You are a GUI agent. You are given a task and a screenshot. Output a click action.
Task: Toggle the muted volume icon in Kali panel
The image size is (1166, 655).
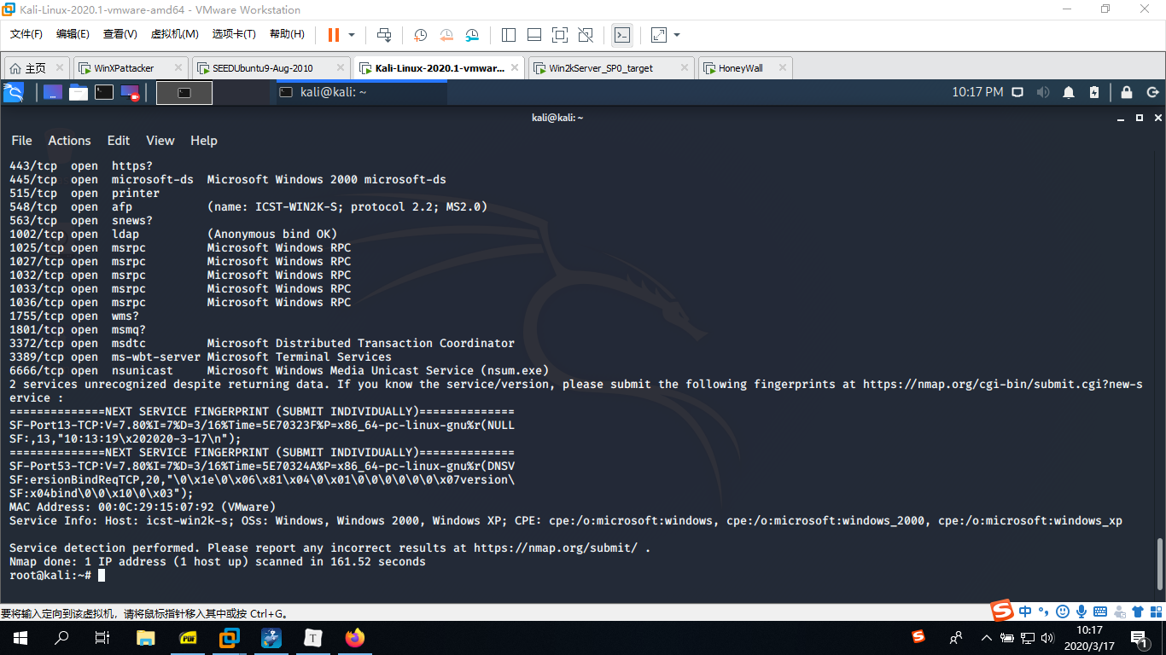tap(1042, 92)
